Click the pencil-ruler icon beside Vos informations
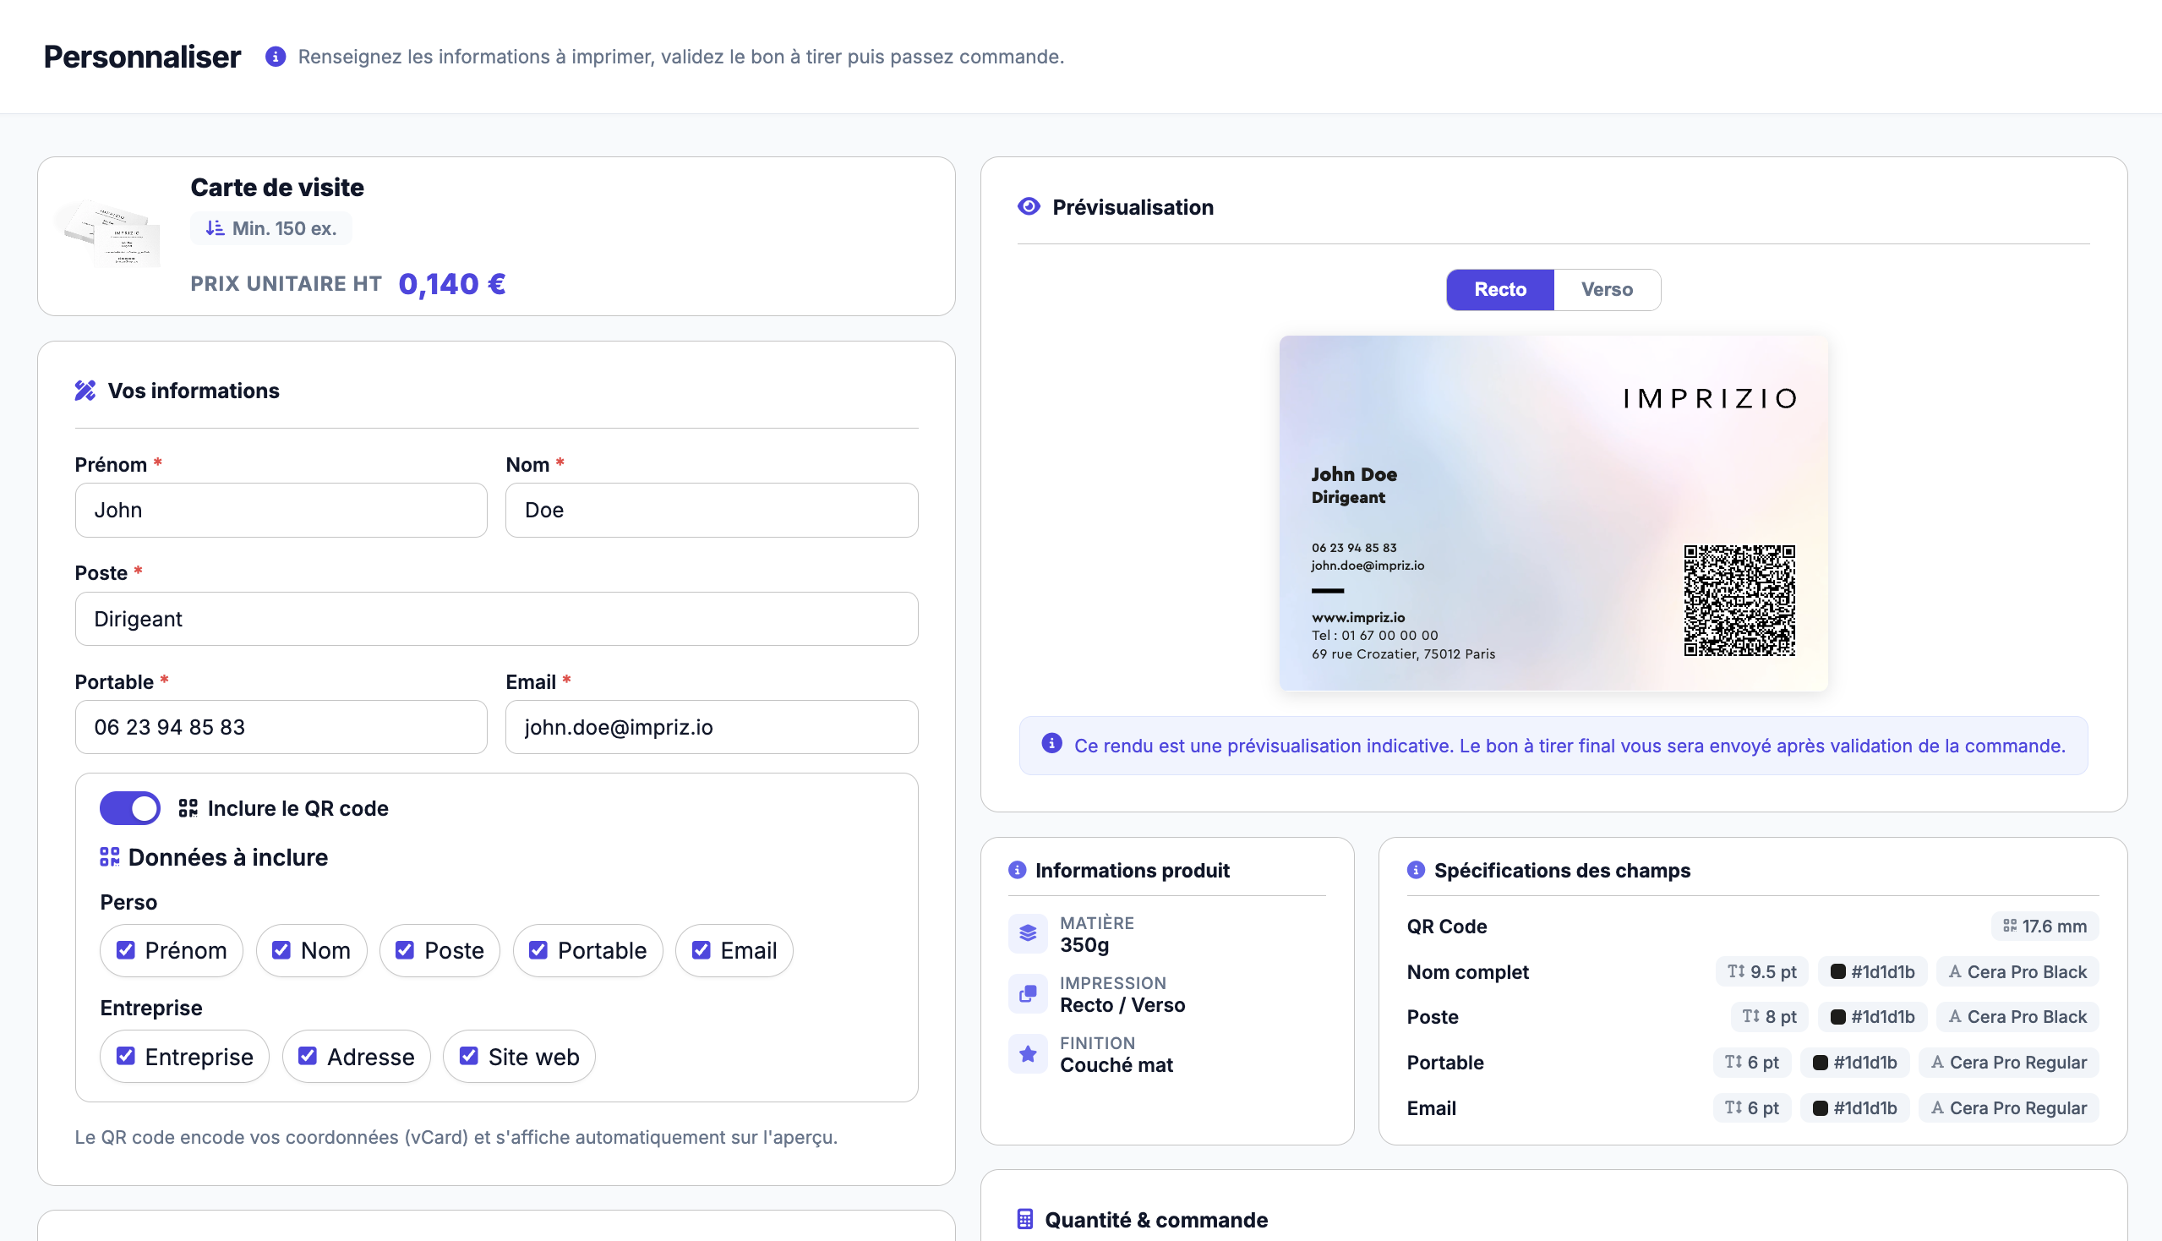Viewport: 2162px width, 1241px height. 85,391
